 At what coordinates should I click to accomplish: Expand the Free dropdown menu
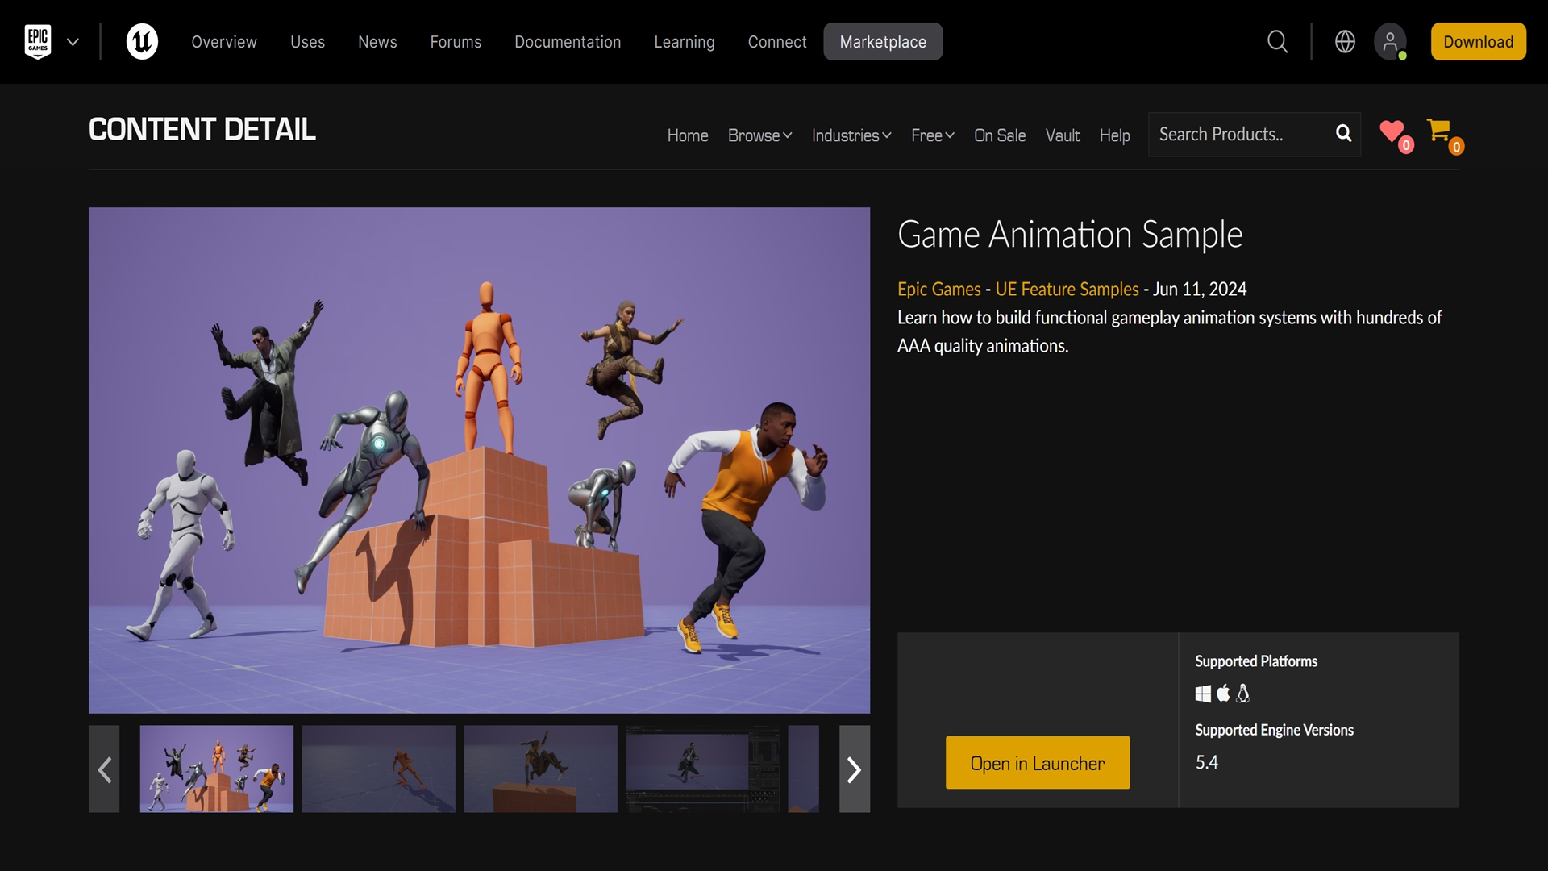932,135
